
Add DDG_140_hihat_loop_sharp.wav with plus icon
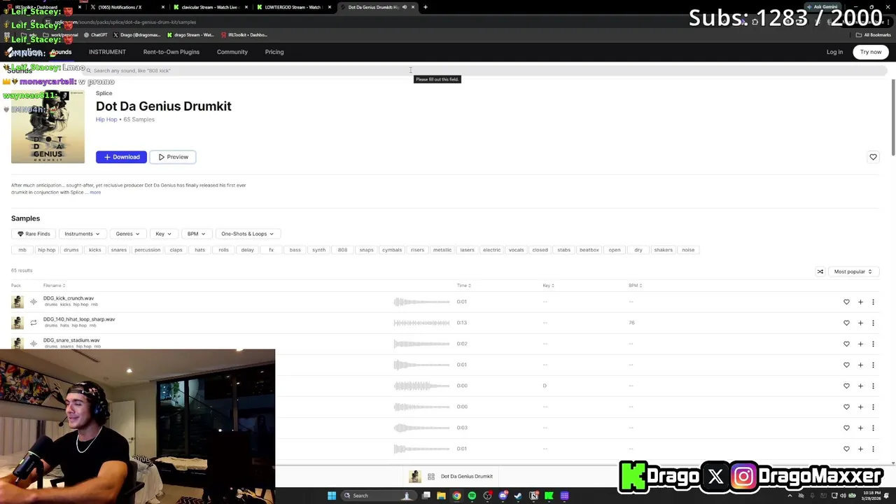pos(860,323)
